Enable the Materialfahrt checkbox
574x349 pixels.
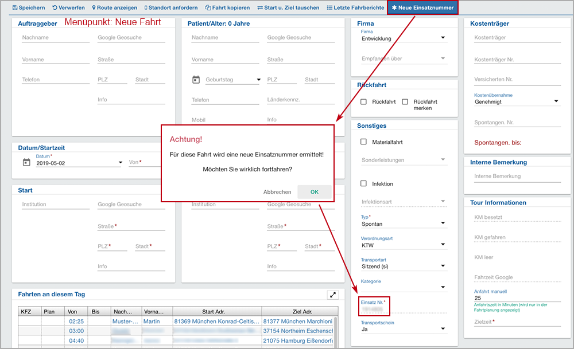point(363,142)
